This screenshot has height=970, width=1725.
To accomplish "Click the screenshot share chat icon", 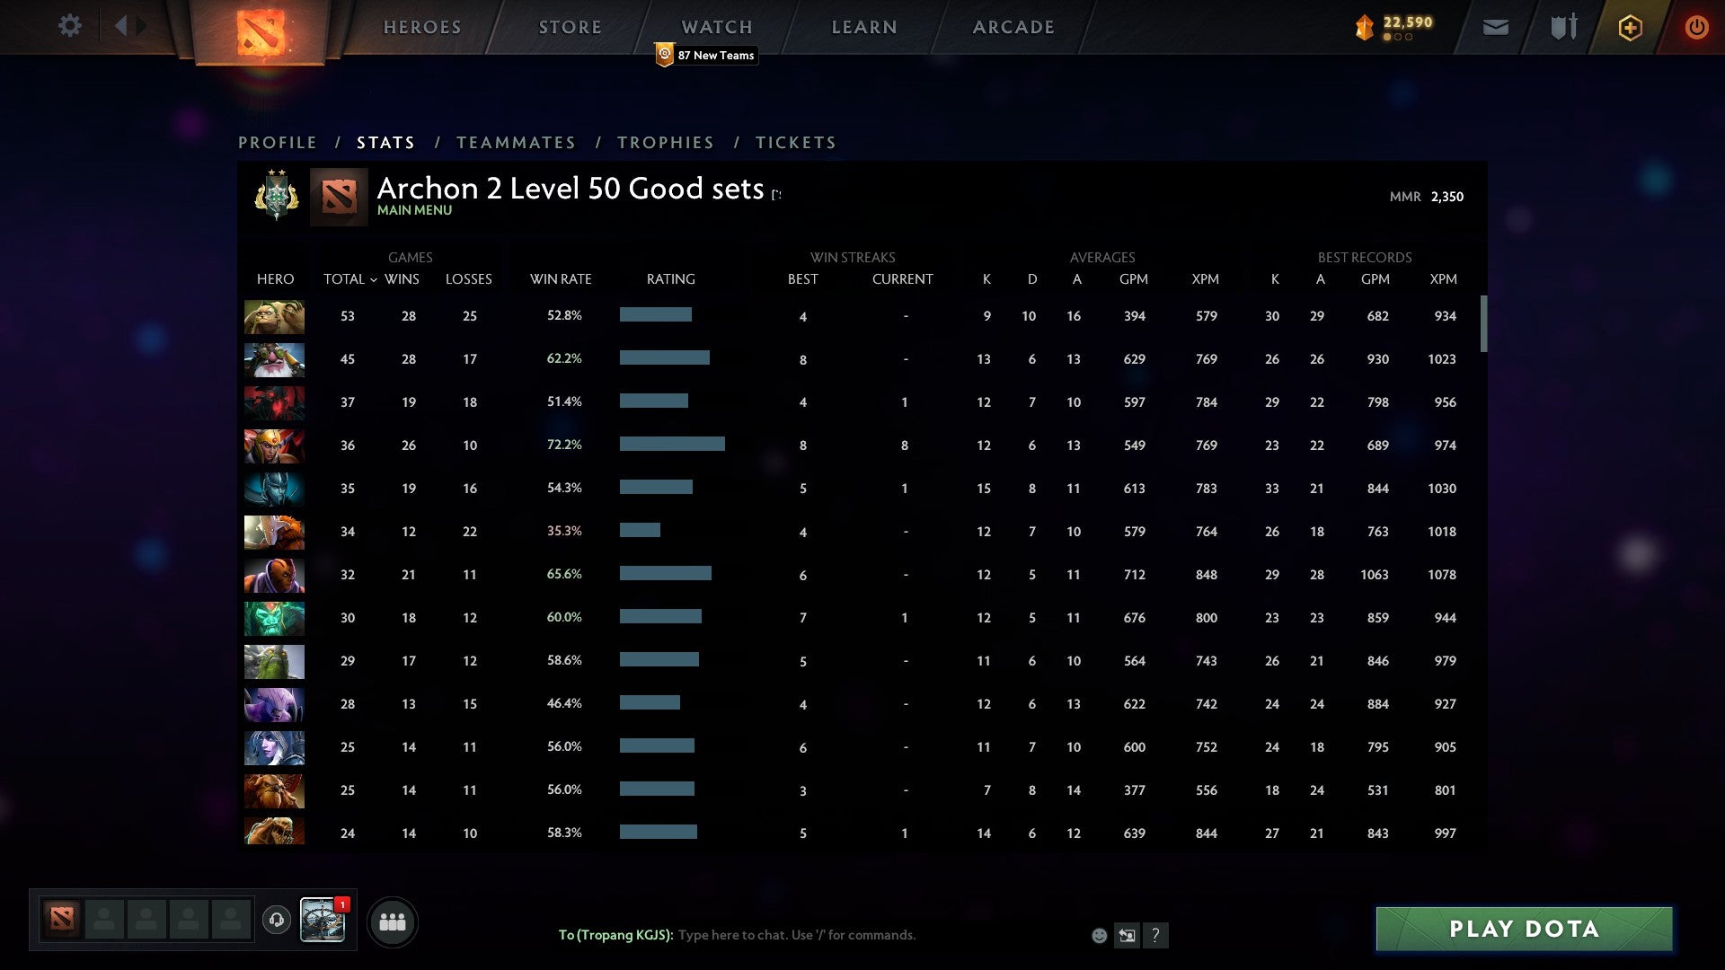I will tap(1126, 935).
